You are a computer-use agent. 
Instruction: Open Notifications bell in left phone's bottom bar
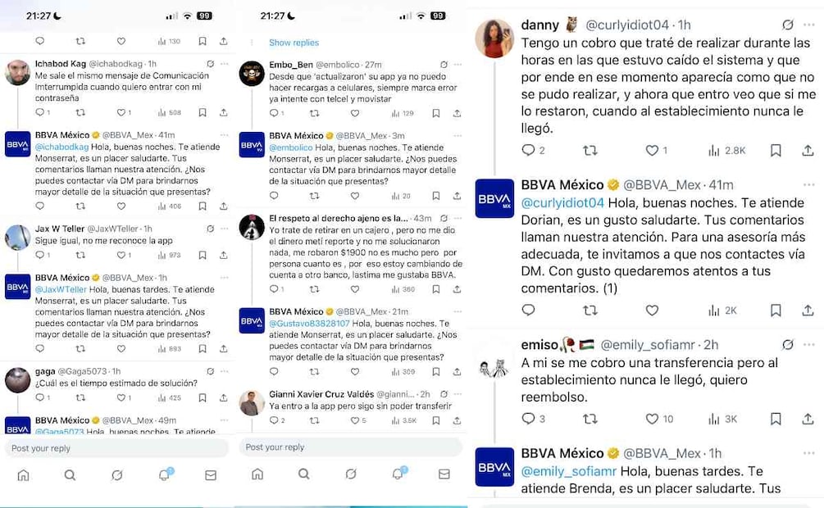point(165,474)
